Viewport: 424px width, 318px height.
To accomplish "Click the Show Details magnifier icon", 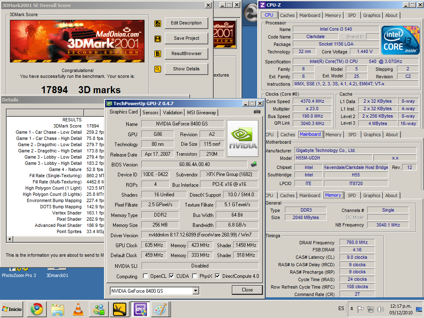I will click(x=158, y=69).
